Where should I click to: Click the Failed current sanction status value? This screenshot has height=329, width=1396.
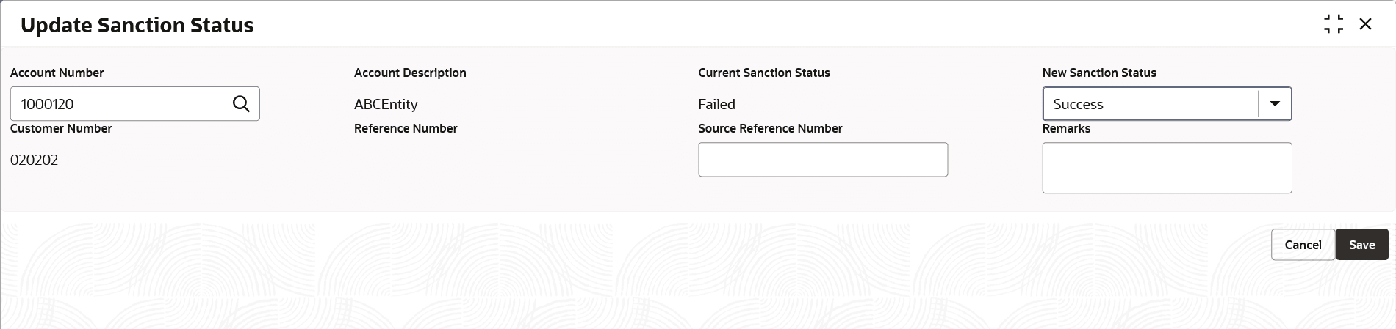[716, 104]
